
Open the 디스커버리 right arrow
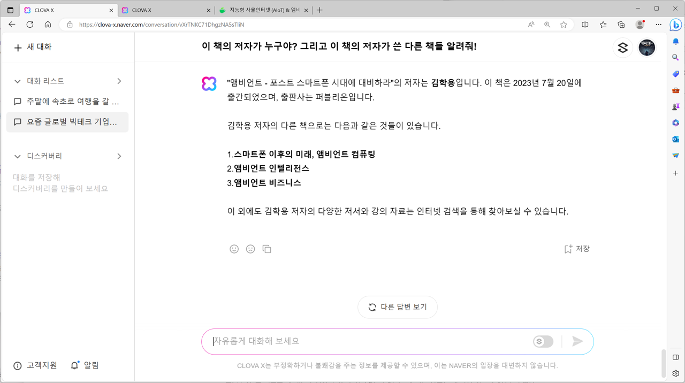pos(119,156)
